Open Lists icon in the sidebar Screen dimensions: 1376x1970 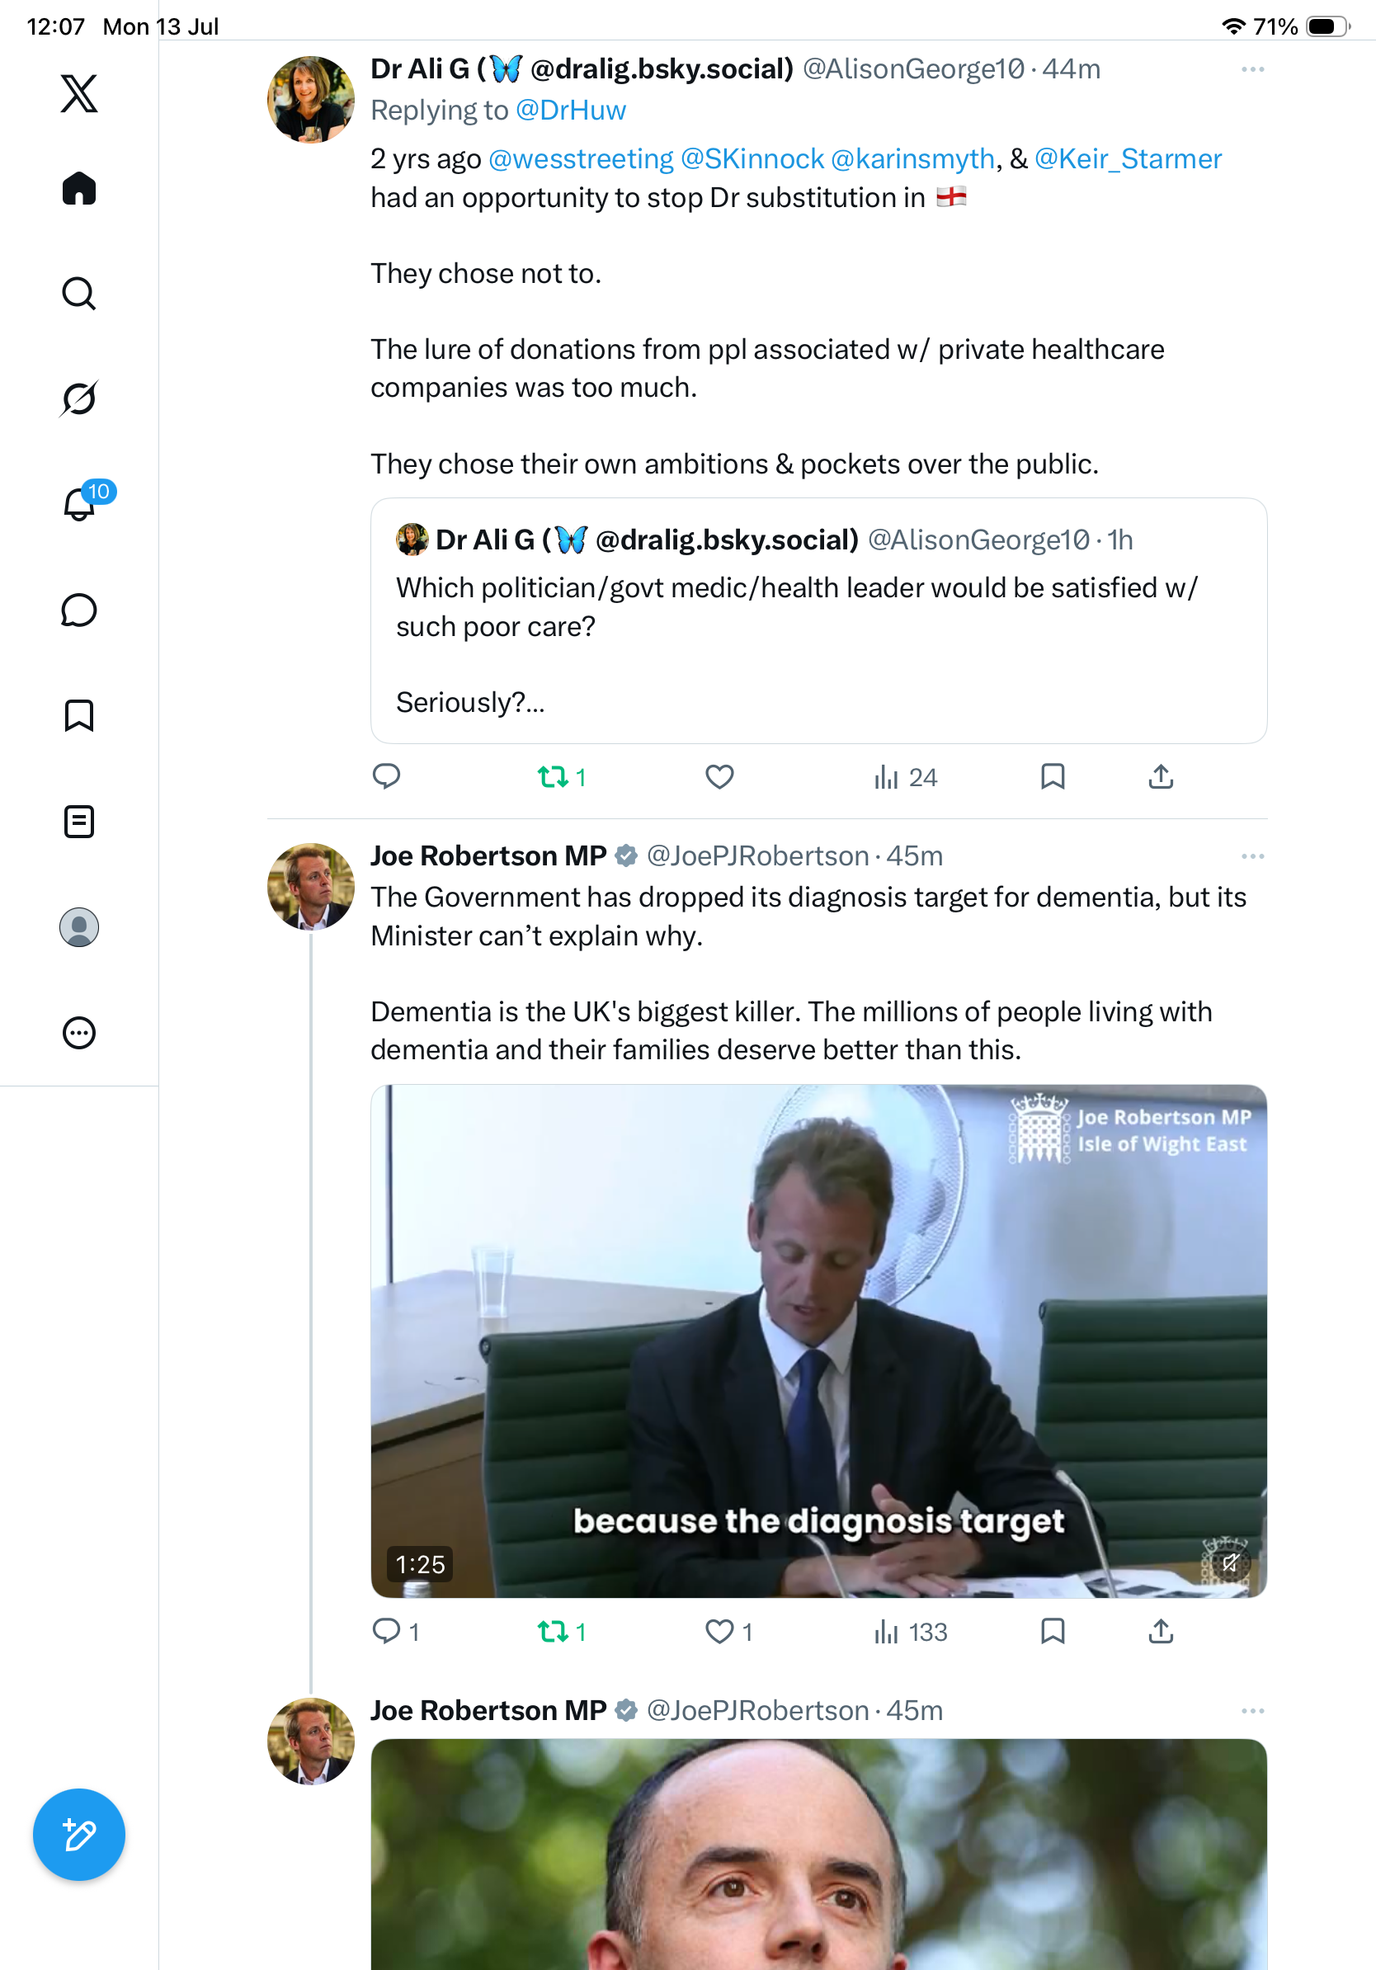point(79,821)
